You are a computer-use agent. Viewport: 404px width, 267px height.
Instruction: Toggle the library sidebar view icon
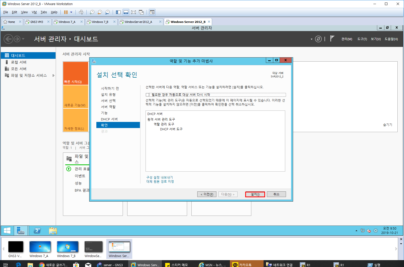[x=118, y=12]
